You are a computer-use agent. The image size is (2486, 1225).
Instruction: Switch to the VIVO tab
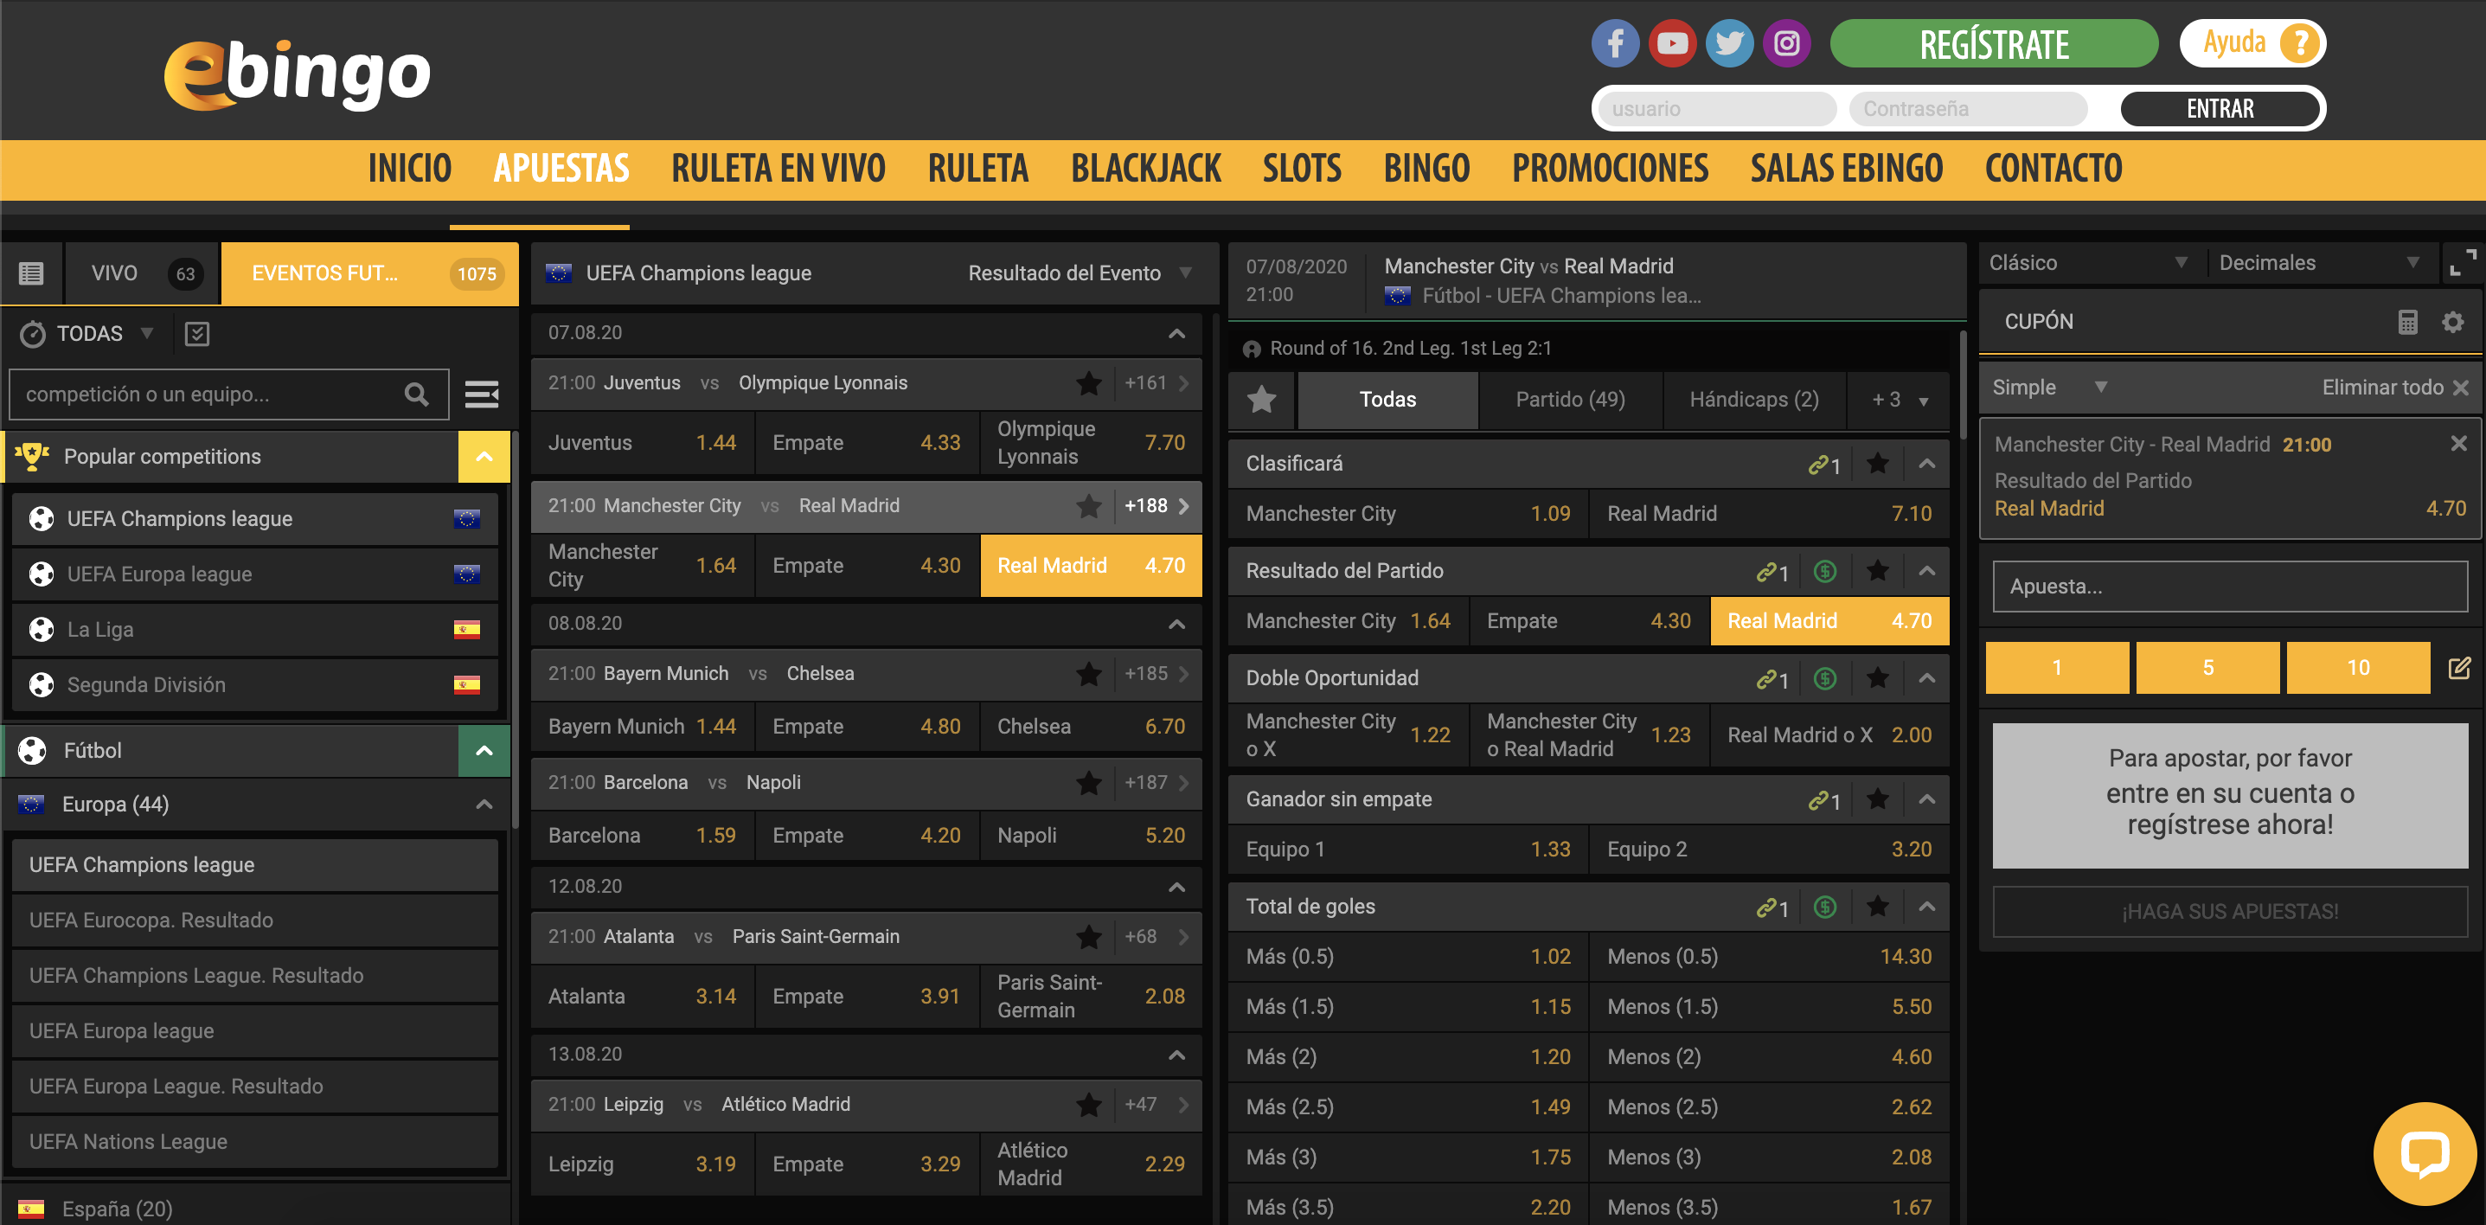point(142,273)
